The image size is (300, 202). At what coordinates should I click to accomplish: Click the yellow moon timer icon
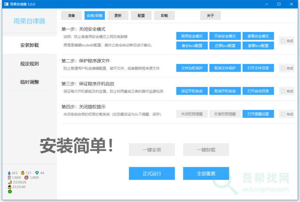pos(9,182)
